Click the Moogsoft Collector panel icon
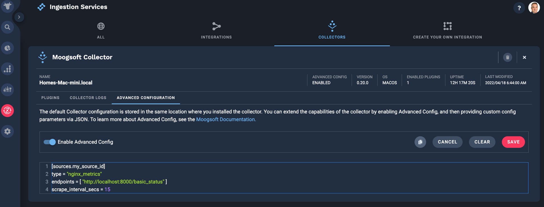Viewport: 544px width, 207px height. (x=42, y=57)
